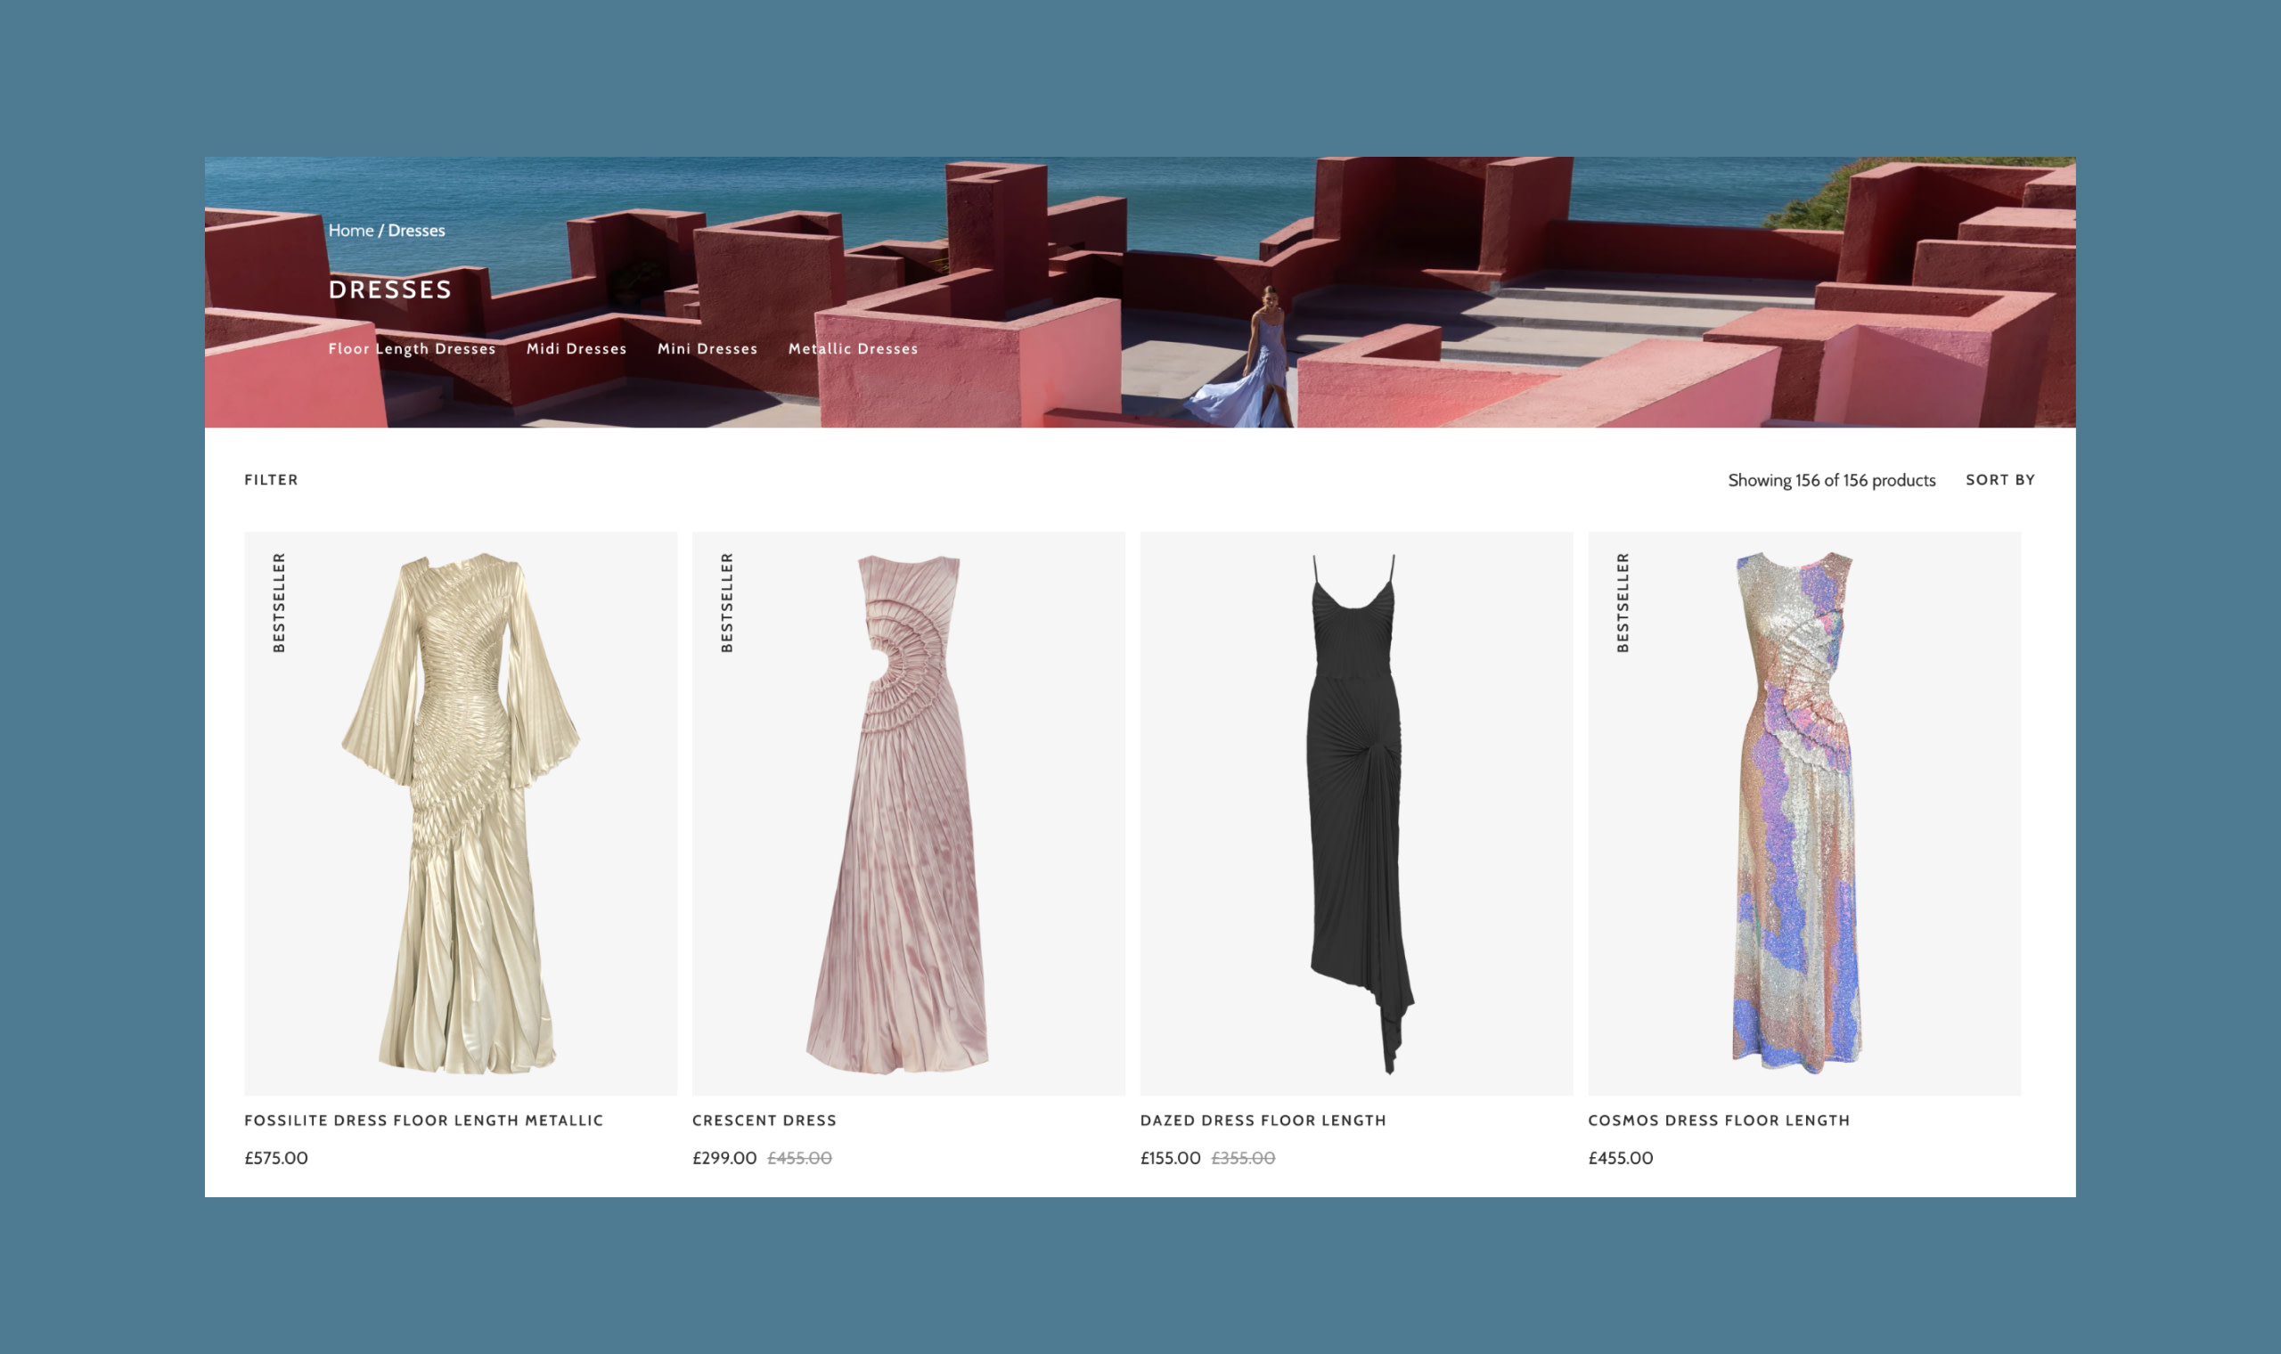Select the Midi Dresses category
This screenshot has width=2281, height=1354.
click(576, 348)
